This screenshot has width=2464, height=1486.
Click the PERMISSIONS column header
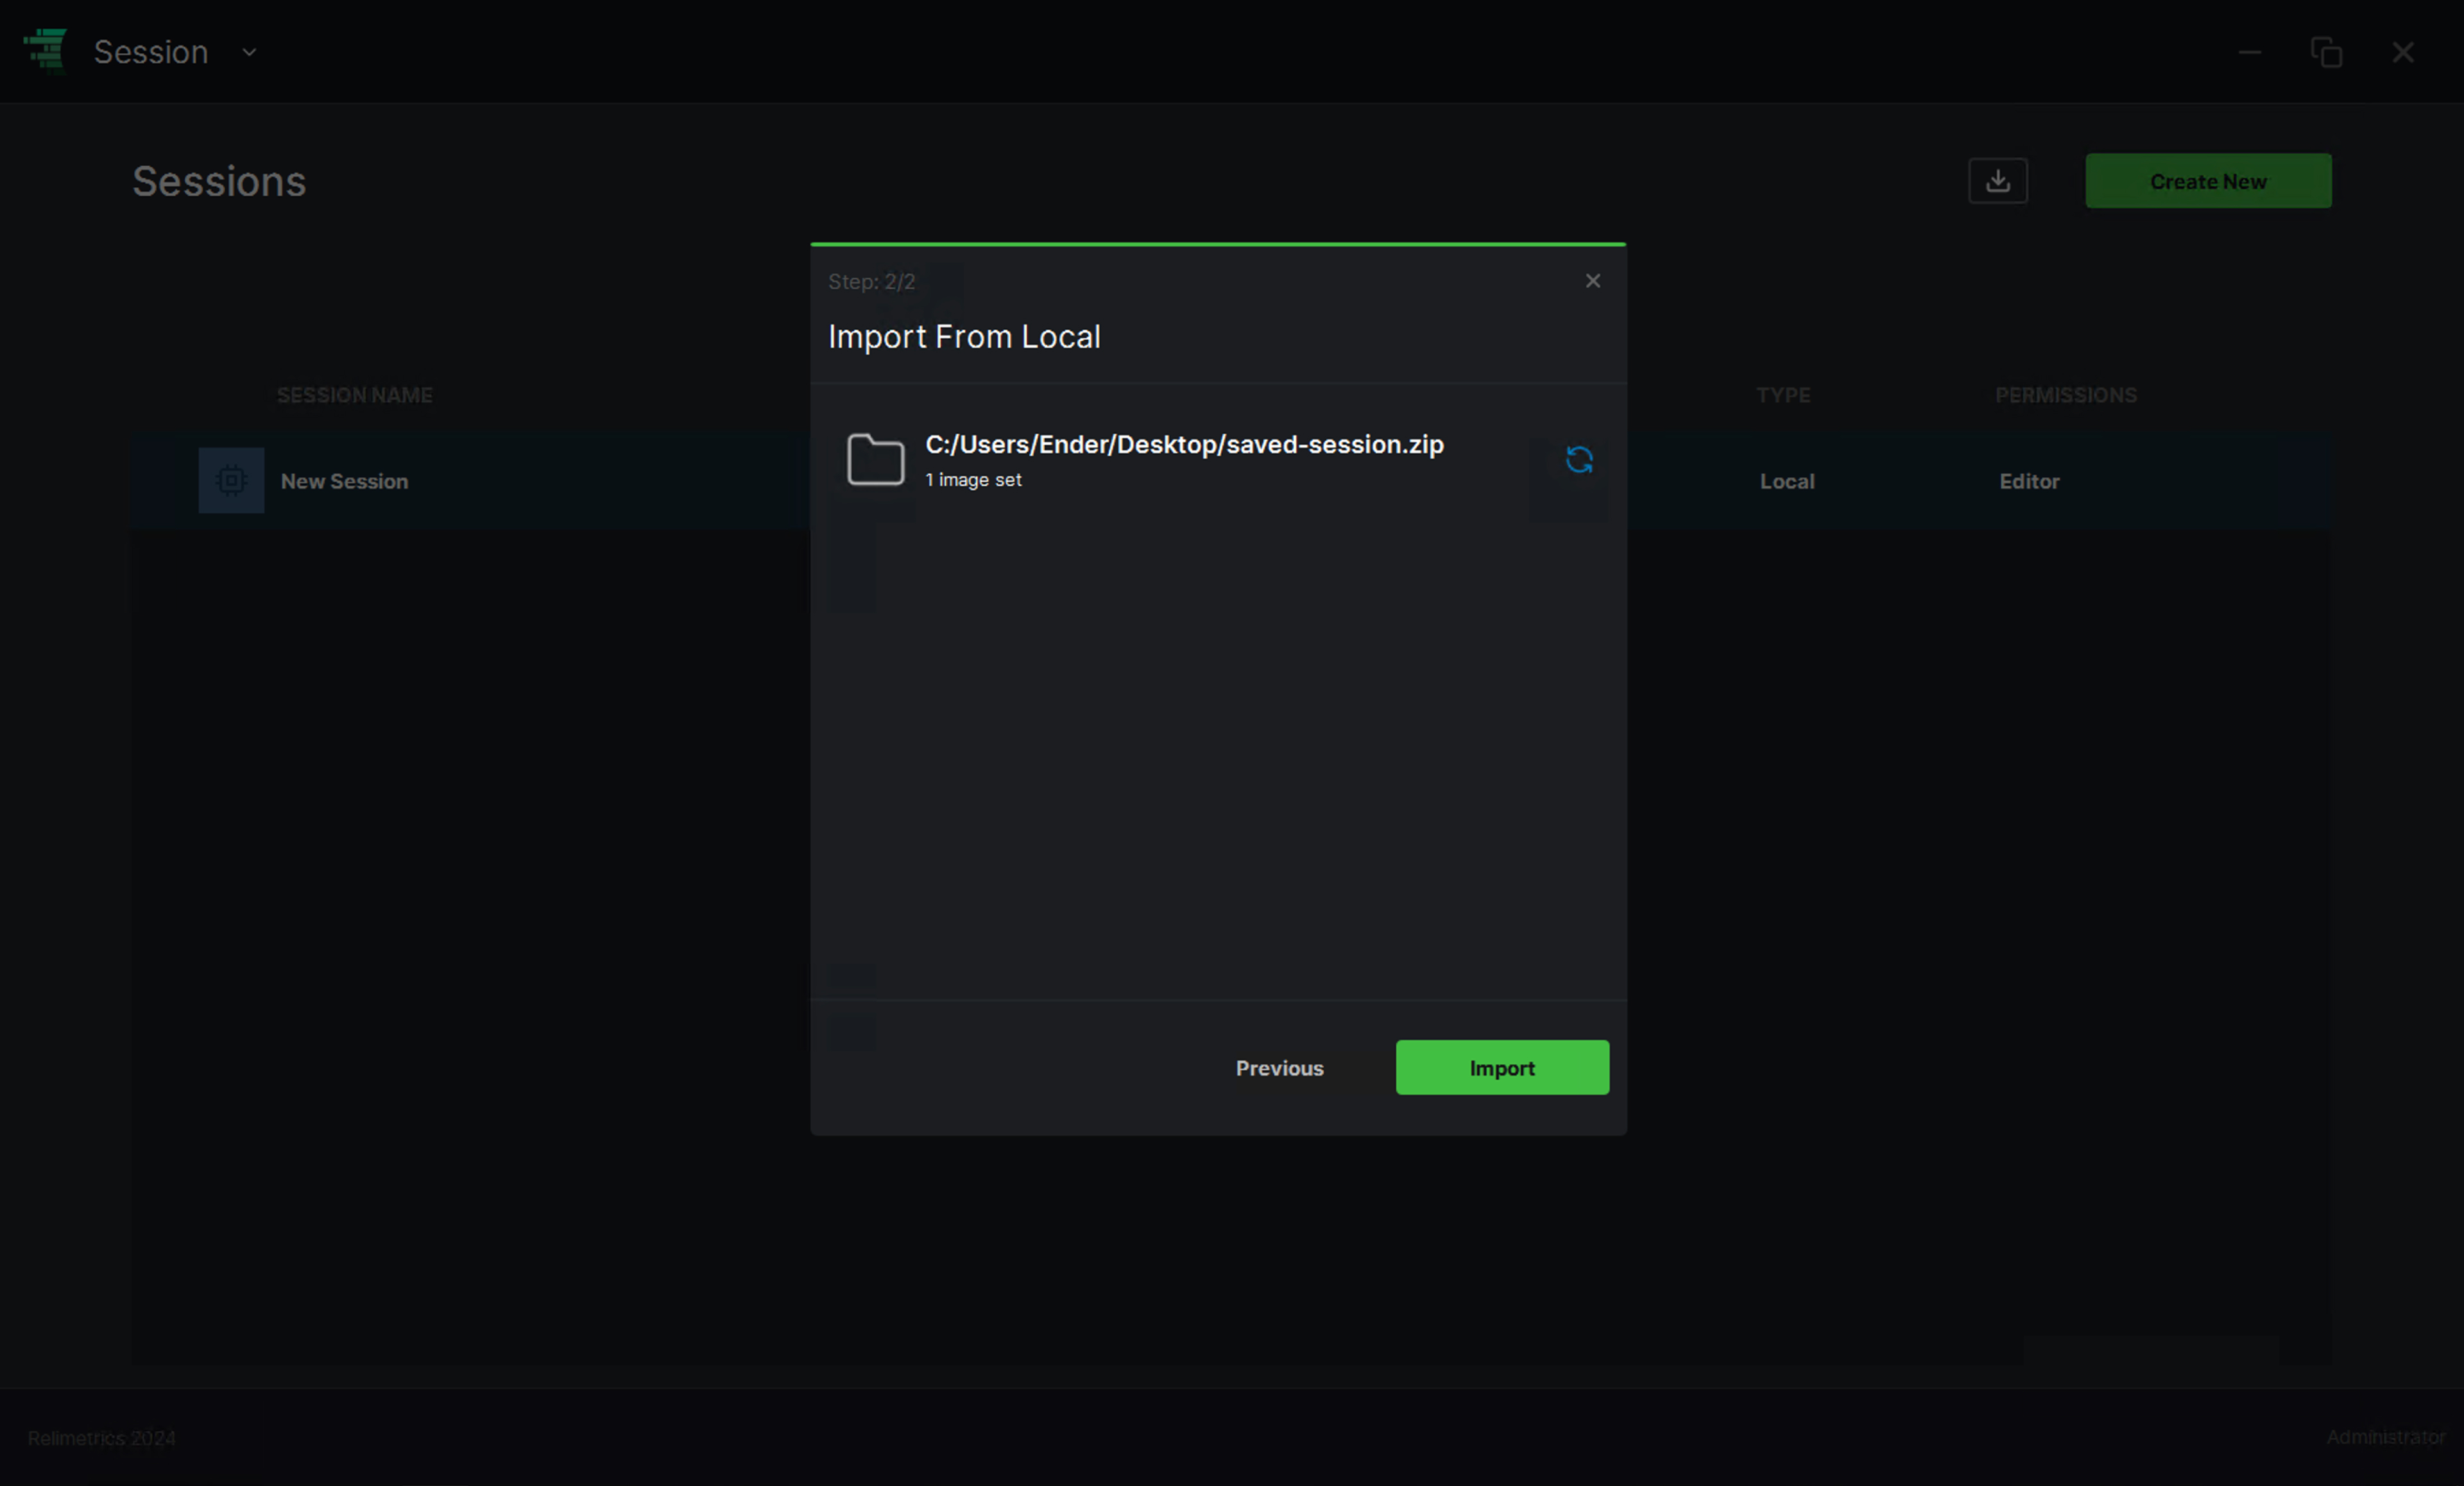[x=2066, y=395]
